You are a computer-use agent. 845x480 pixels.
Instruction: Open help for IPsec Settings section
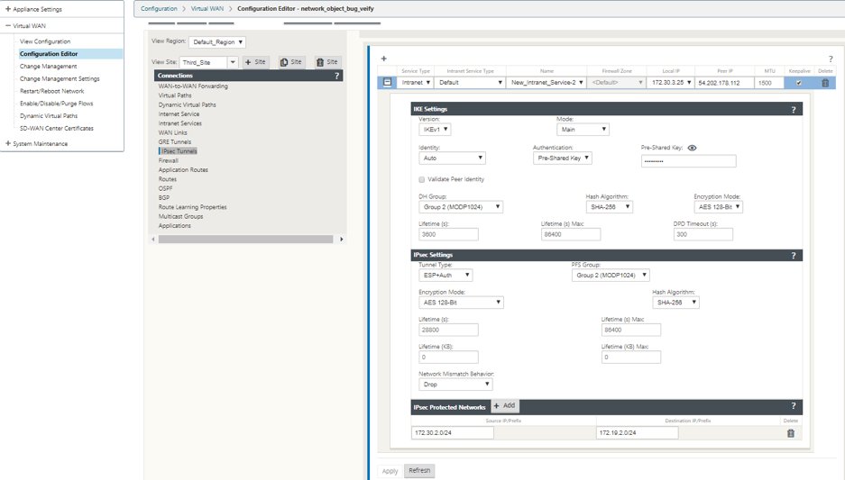[x=794, y=256]
